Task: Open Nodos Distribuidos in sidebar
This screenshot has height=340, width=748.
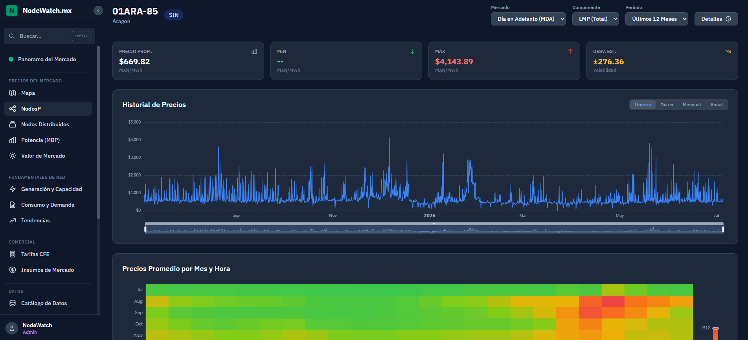Action: pos(48,124)
